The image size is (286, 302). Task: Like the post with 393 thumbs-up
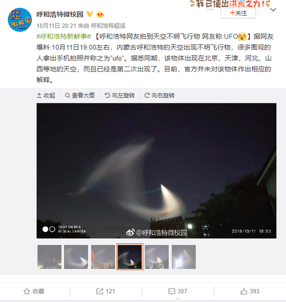click(250, 291)
